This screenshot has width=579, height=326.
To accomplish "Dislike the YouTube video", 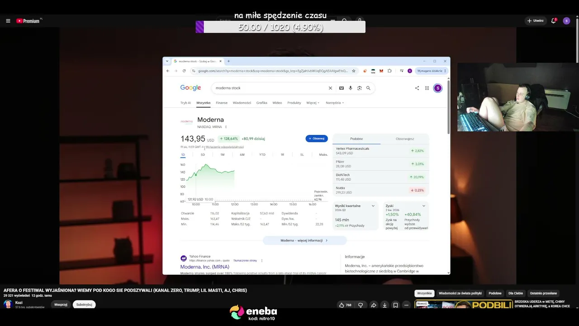I will (x=361, y=305).
